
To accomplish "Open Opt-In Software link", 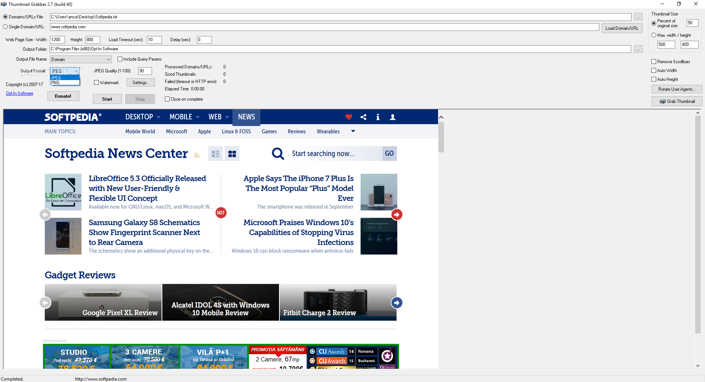I will [19, 93].
